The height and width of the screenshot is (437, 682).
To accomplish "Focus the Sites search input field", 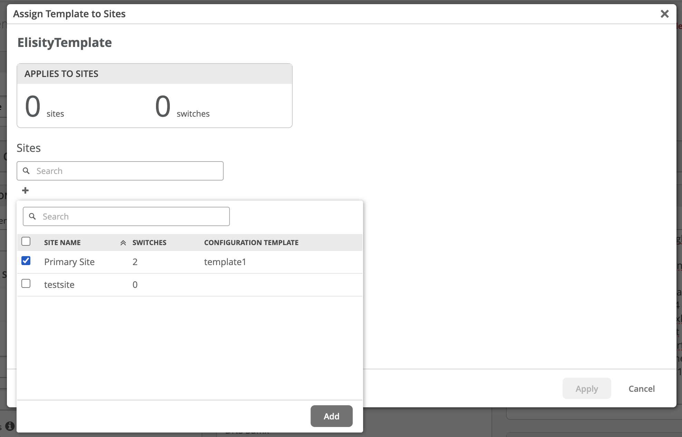I will [128, 171].
